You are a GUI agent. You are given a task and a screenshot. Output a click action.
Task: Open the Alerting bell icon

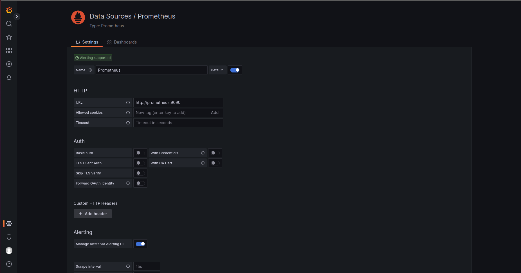coord(9,78)
